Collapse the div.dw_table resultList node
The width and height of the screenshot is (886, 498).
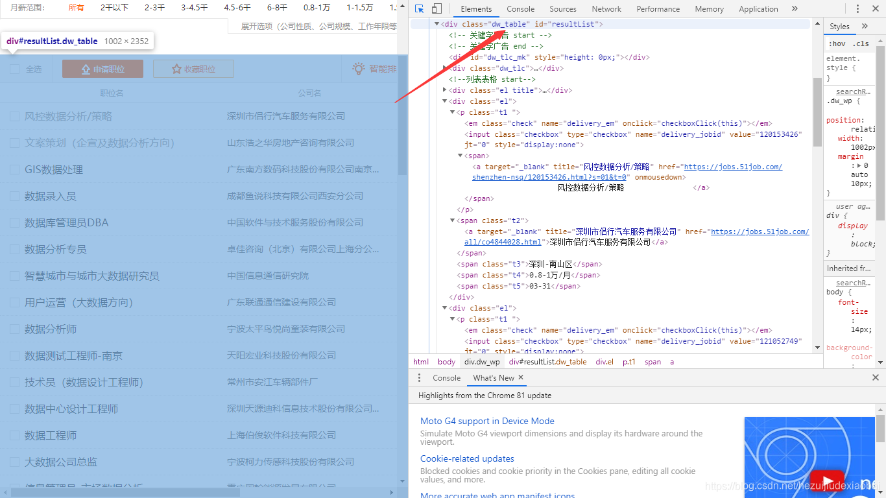click(x=437, y=24)
